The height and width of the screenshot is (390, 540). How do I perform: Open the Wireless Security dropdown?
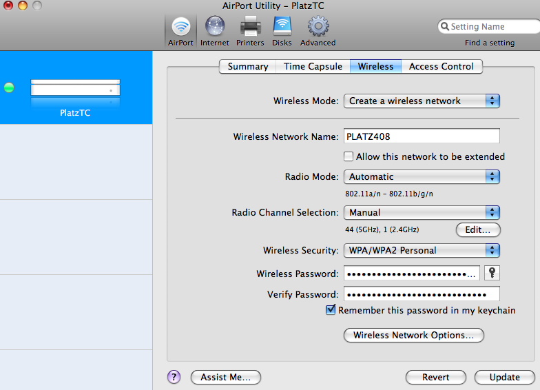(x=422, y=251)
